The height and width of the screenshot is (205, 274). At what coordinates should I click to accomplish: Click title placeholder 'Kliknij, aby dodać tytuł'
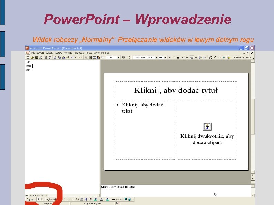click(x=176, y=90)
